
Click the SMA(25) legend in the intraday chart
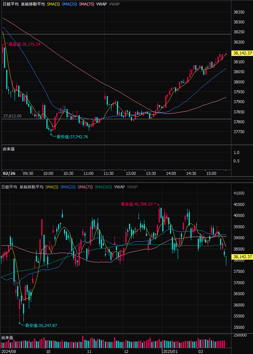[69, 4]
